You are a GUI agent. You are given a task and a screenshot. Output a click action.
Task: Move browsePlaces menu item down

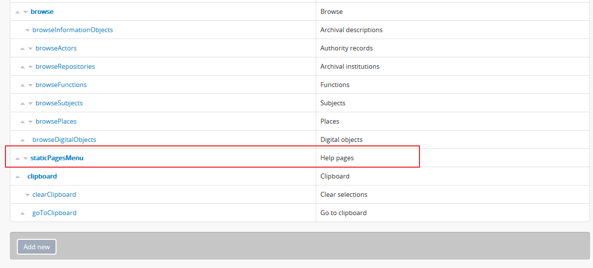30,122
